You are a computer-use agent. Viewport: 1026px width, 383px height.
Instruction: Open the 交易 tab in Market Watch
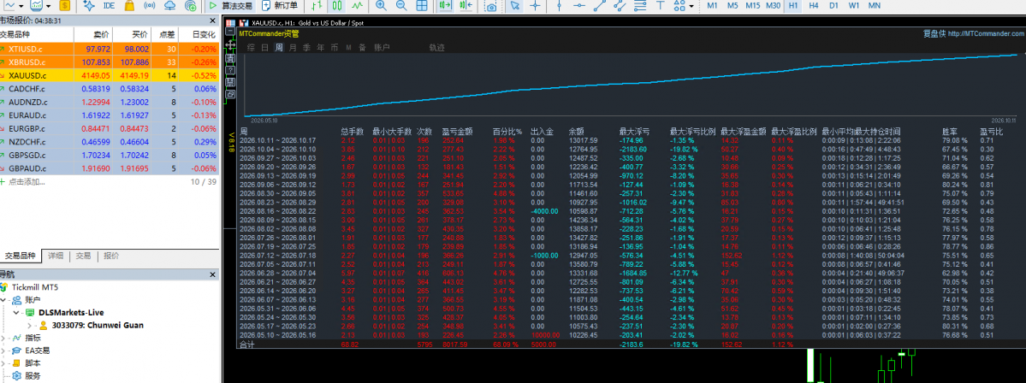point(83,256)
